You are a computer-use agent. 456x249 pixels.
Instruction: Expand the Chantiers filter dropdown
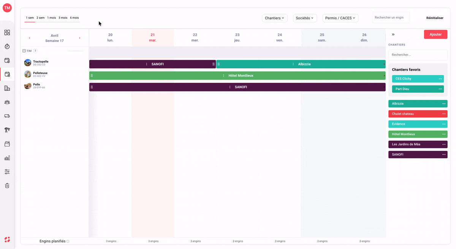[275, 18]
